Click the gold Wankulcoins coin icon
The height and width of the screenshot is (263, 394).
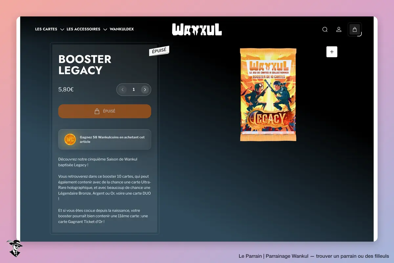pos(70,139)
